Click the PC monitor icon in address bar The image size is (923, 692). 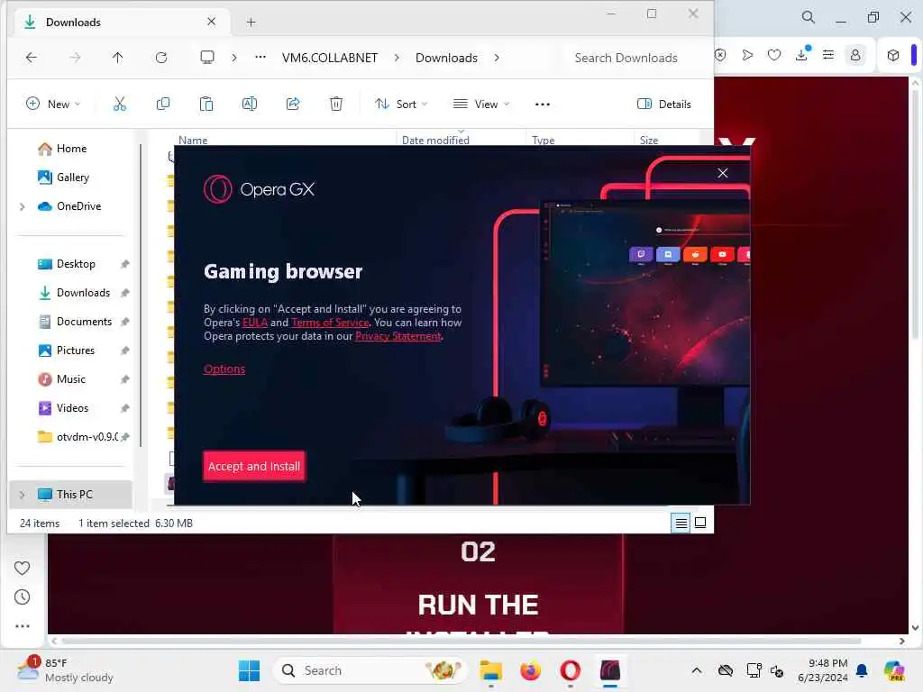(x=207, y=57)
